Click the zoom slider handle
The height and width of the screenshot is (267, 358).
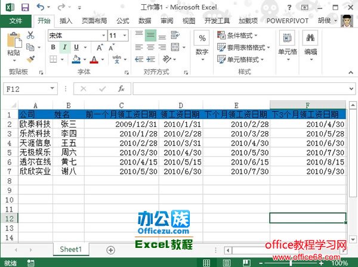[291, 263]
